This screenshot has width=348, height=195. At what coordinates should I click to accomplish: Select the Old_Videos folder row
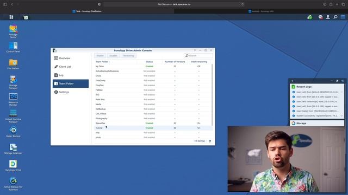(153, 114)
